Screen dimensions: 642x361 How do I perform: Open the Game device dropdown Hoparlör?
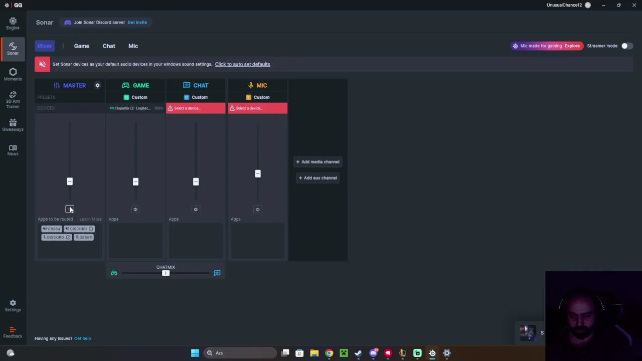point(136,108)
